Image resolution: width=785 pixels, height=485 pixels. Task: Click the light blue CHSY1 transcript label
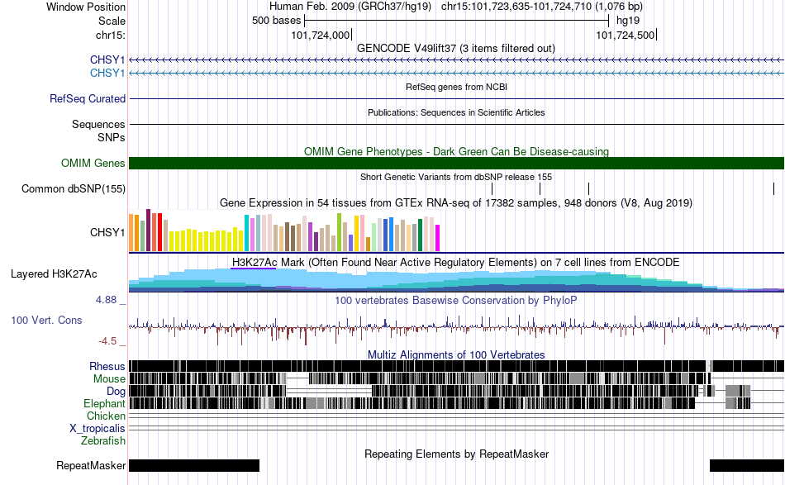(107, 73)
